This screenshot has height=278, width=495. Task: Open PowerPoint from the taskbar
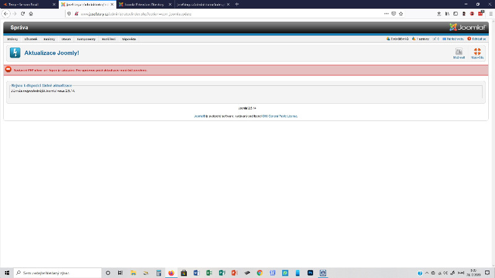point(235,272)
